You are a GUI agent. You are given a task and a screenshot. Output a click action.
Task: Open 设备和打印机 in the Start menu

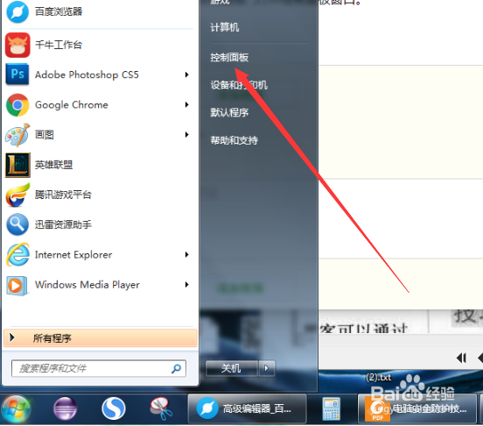pyautogui.click(x=239, y=85)
